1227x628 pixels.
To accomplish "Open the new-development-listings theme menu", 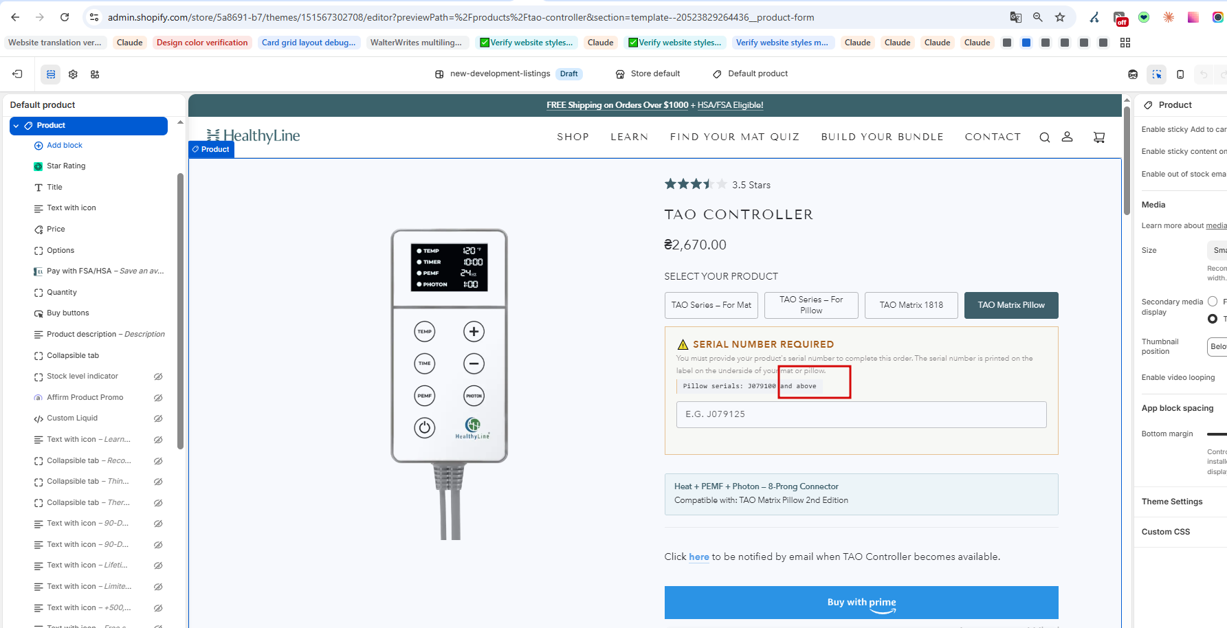I will 509,74.
